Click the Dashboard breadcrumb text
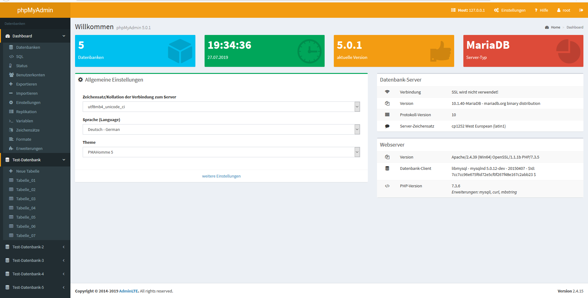The image size is (588, 298). [575, 27]
